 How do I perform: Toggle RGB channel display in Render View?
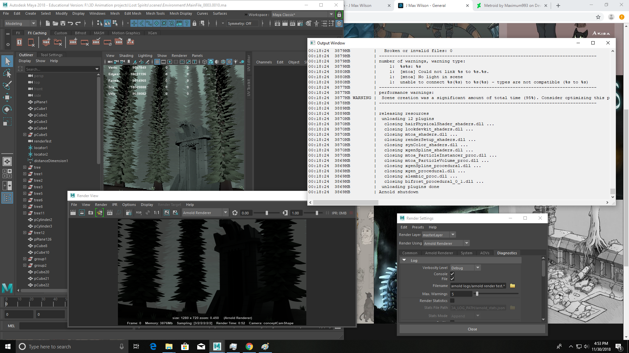[x=139, y=212]
